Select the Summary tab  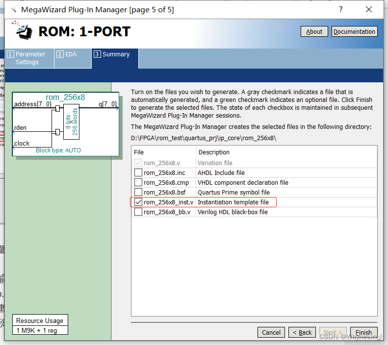pos(115,58)
